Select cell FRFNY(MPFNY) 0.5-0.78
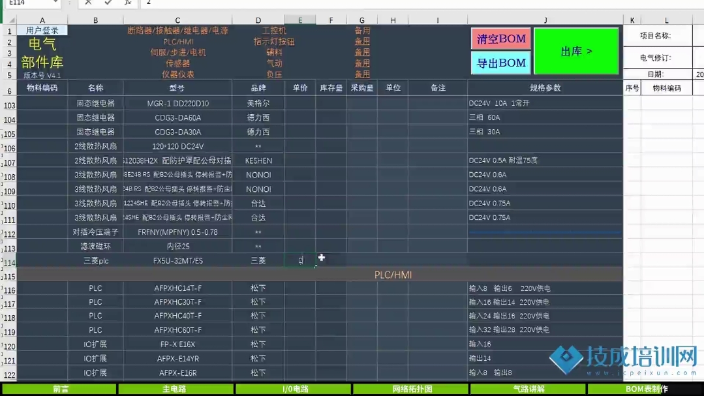704x396 pixels. click(178, 232)
